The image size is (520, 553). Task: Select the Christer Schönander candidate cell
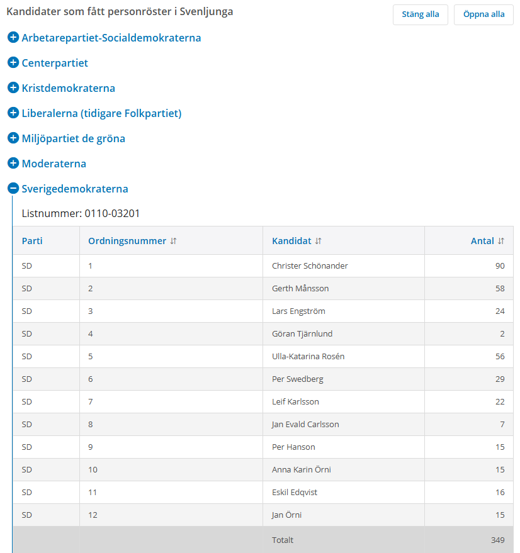(310, 266)
